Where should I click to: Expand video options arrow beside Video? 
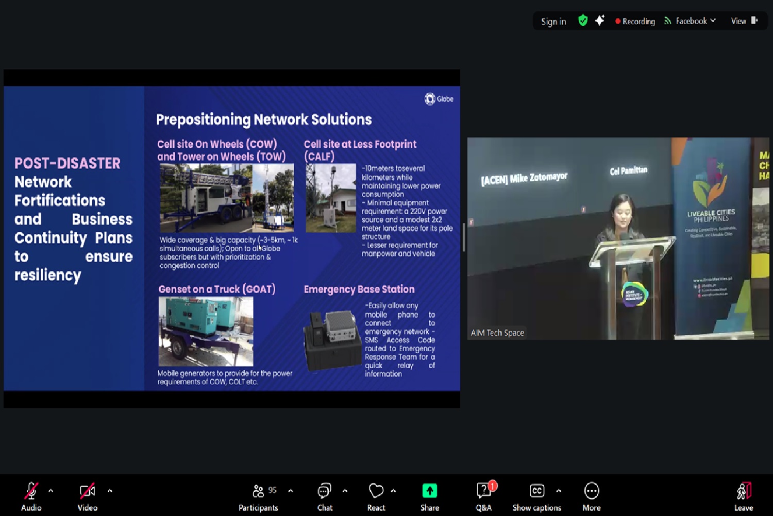coord(110,491)
